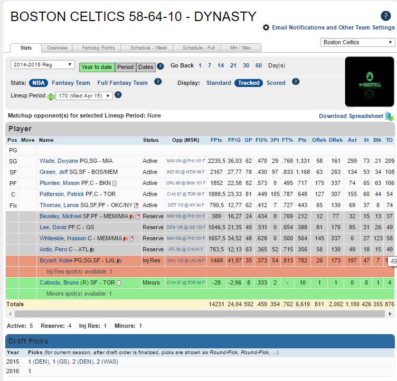Open Bryant, Kobe player link

(56, 260)
